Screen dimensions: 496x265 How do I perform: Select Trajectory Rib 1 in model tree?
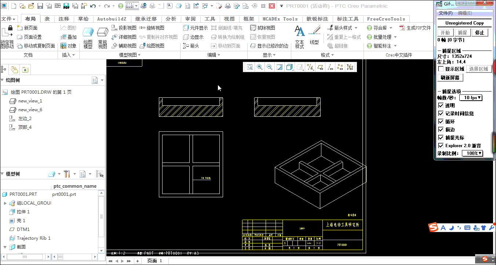tap(33, 238)
